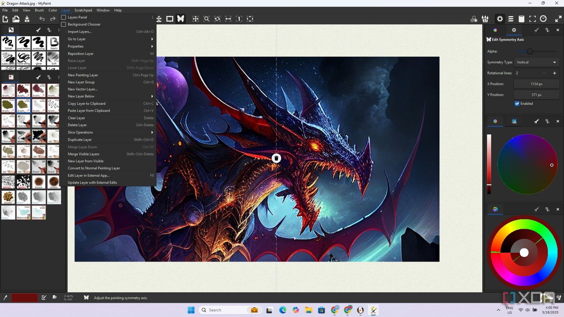This screenshot has height=317, width=564.
Task: Select the Edit Frame tool icon
Action: coord(170,19)
